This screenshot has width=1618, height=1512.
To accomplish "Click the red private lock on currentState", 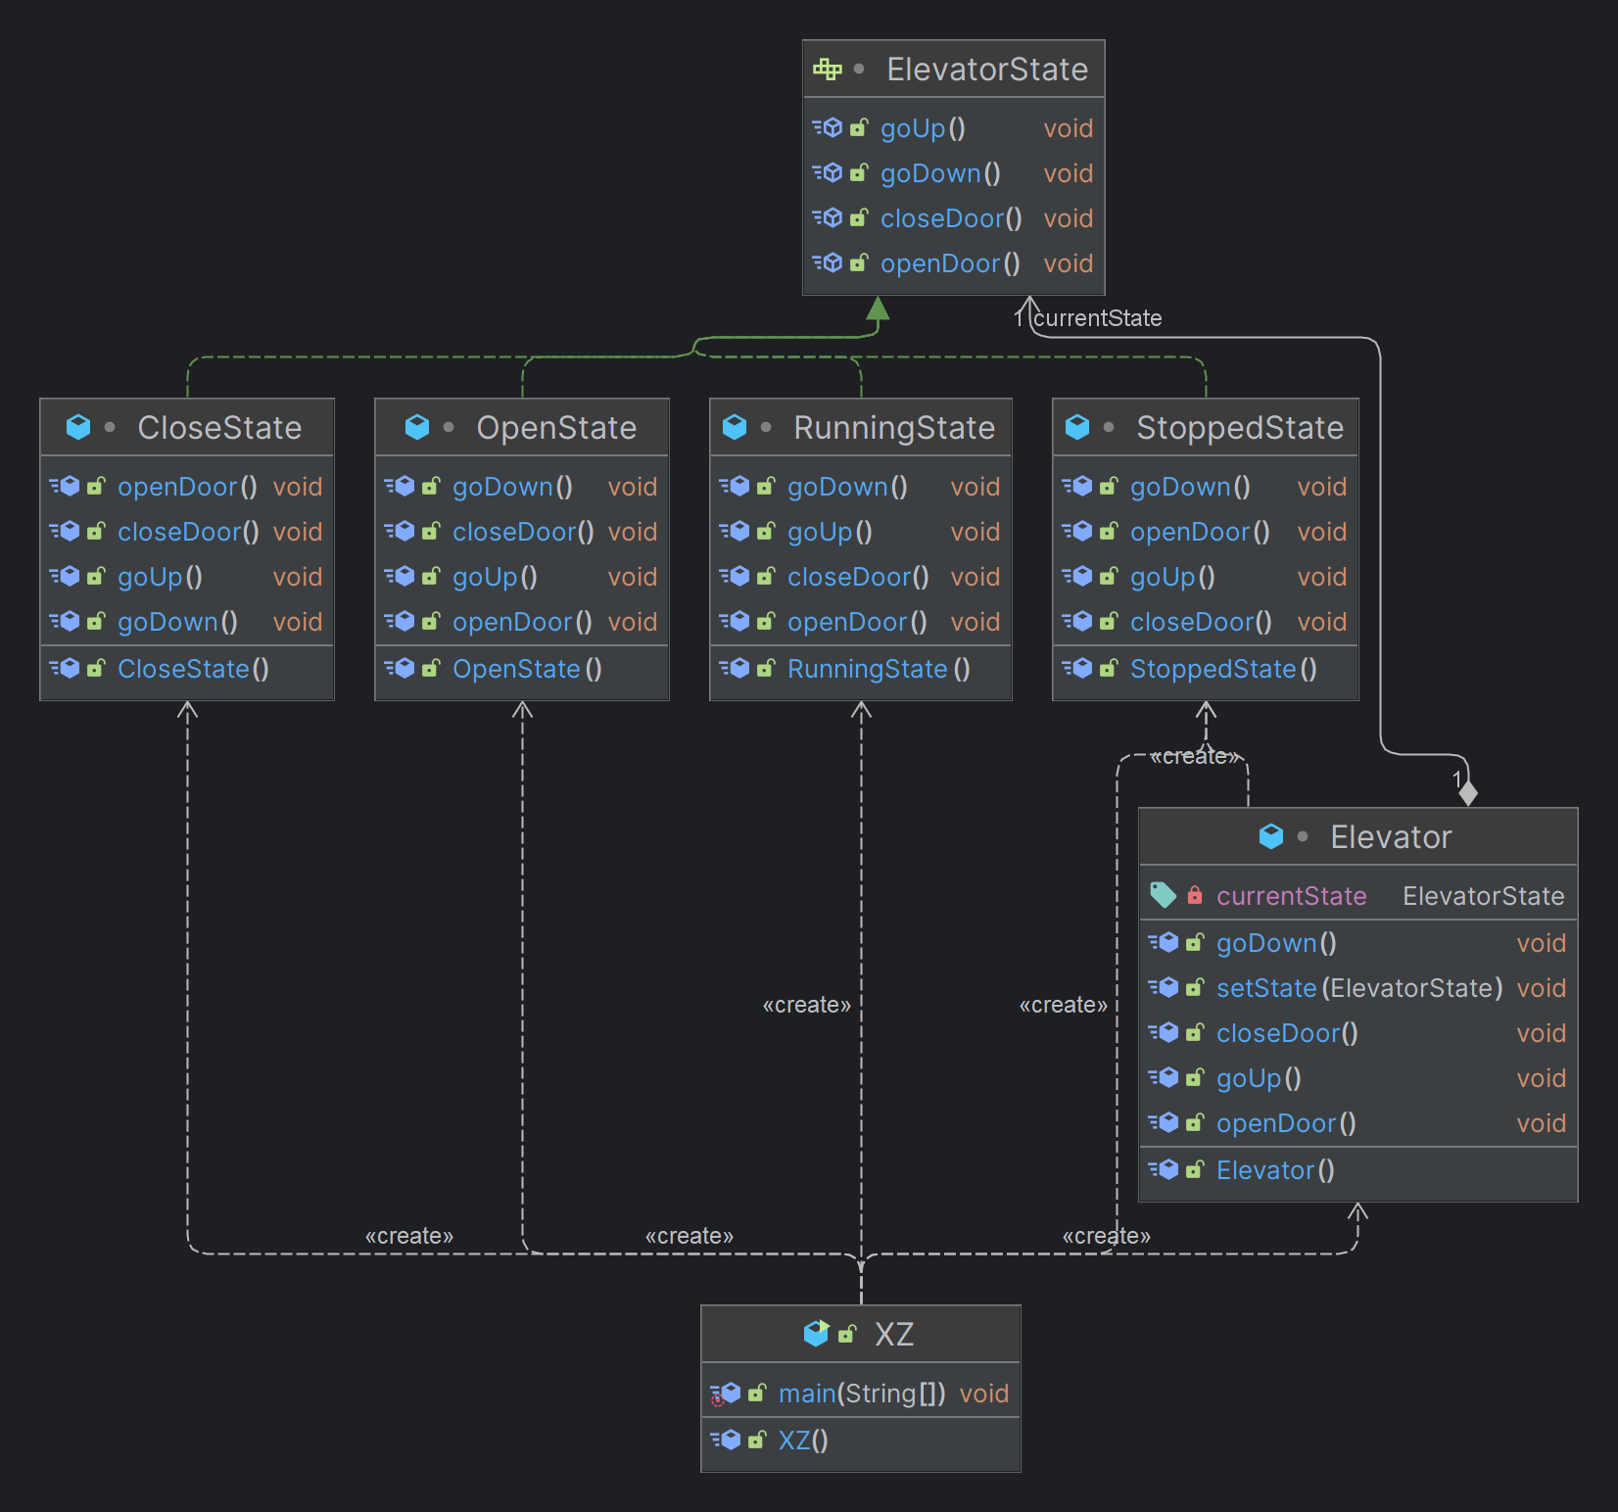I will pyautogui.click(x=1195, y=895).
